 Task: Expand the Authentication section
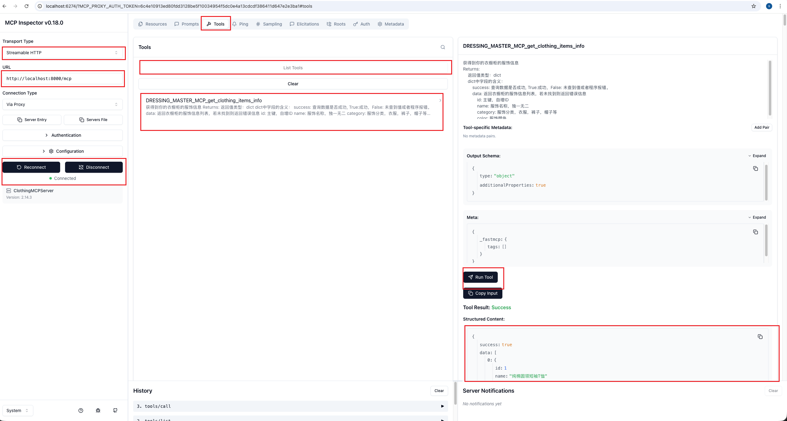pos(63,135)
